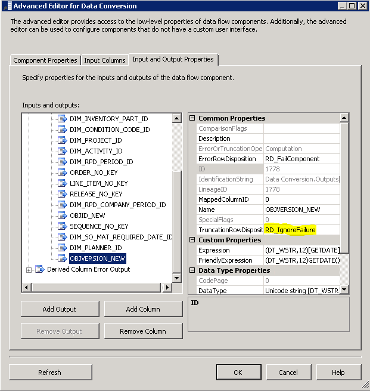Image resolution: width=370 pixels, height=391 pixels.
Task: Edit the TruncationRowDisposition RD_IgnoreFailure value
Action: click(301, 230)
